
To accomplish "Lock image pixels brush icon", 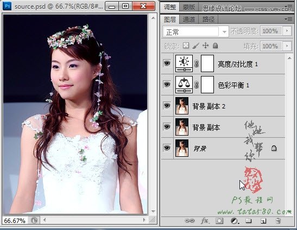I will 195,46.
